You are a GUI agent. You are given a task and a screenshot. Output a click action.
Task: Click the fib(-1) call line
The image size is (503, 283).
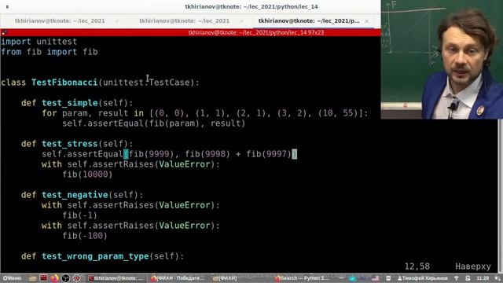(x=80, y=215)
